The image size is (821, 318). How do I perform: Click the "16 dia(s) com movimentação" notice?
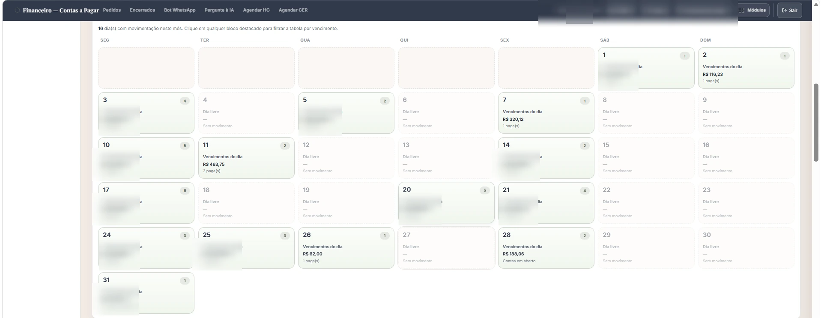click(218, 28)
